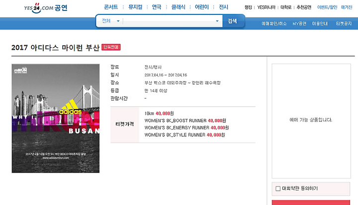Select the genre value 전시/행사
Image resolution: width=358 pixels, height=205 pixels.
point(153,67)
